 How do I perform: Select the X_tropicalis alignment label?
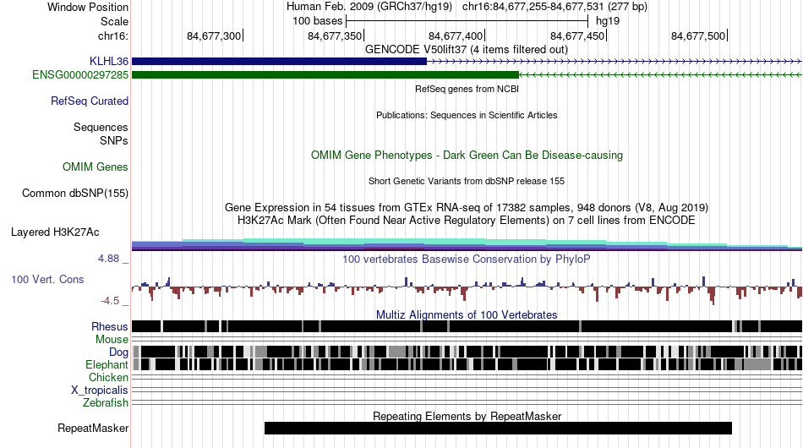pos(100,391)
